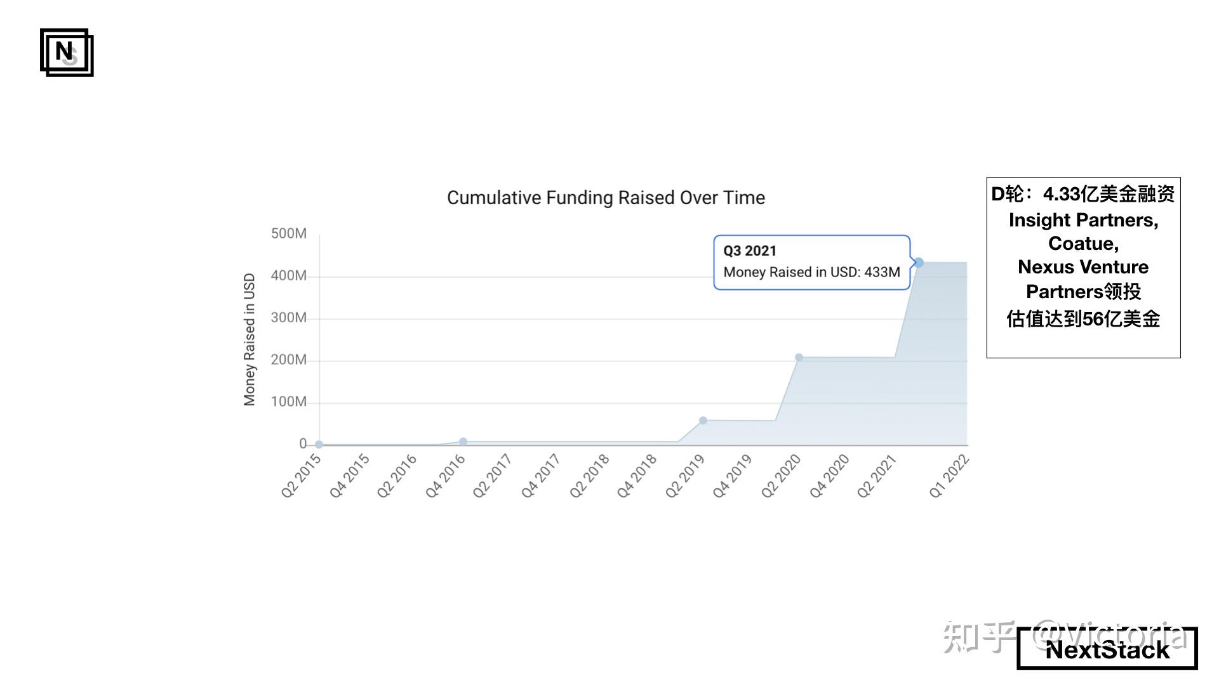The width and height of the screenshot is (1219, 685).
Task: Click the 100M y-axis label
Action: point(289,402)
